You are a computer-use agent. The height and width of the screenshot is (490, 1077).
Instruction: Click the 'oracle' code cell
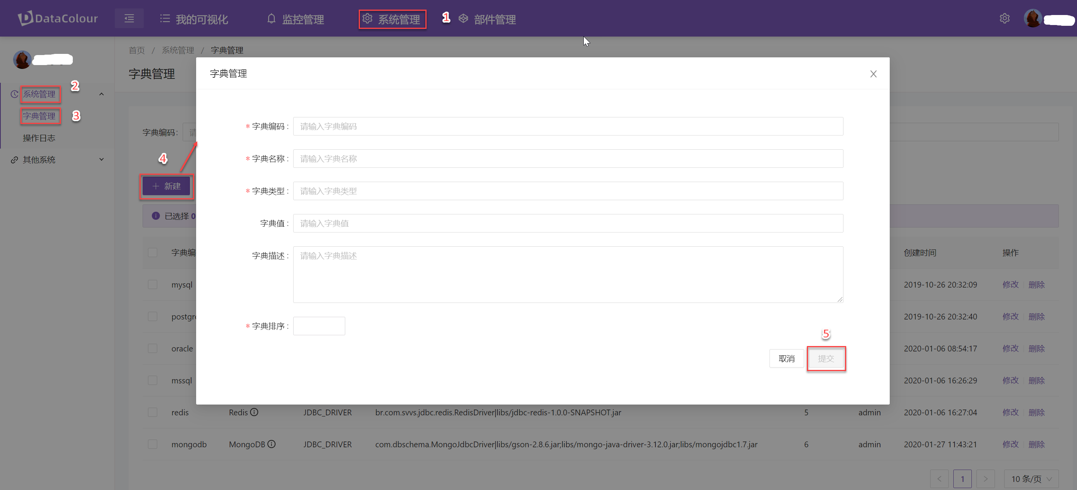[x=182, y=348]
